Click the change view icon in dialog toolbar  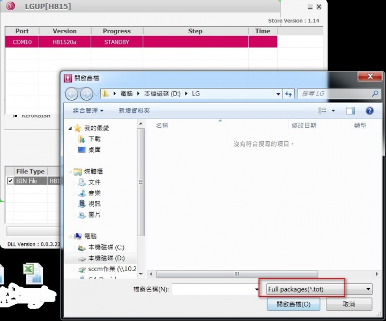click(x=322, y=111)
